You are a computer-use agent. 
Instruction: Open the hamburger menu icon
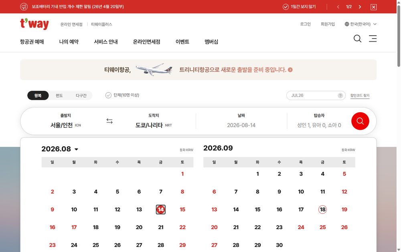373,38
